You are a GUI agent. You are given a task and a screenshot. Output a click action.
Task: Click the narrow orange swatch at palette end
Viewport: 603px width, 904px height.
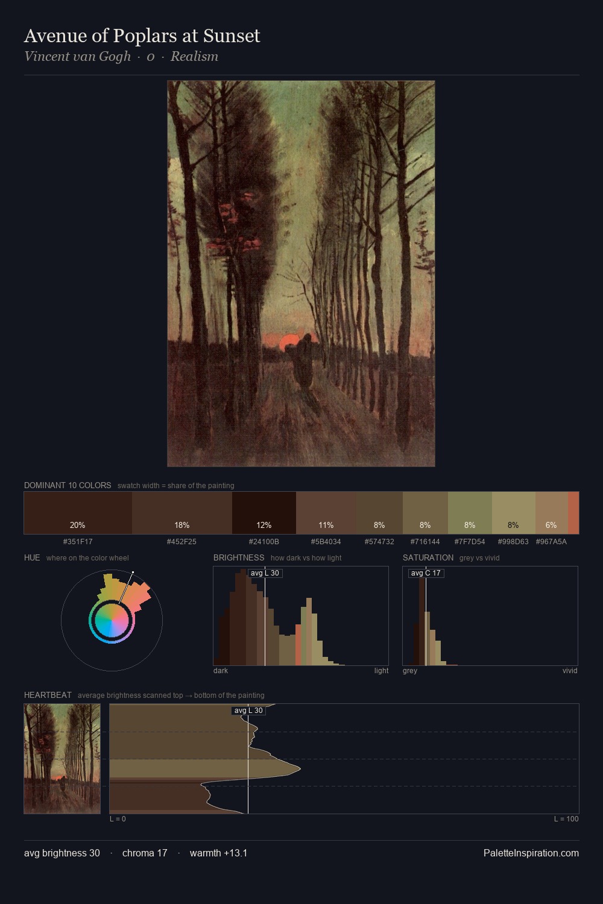point(573,513)
